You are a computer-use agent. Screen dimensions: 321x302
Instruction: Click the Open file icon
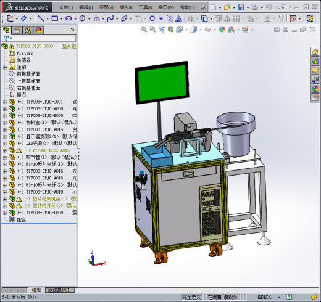click(x=227, y=7)
